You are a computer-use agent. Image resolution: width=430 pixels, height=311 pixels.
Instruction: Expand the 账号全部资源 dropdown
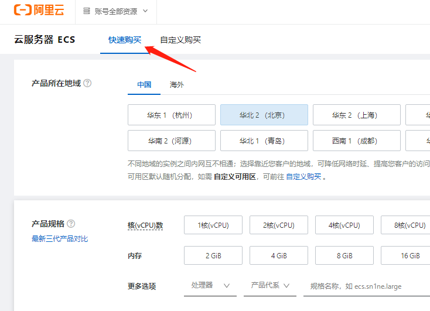pyautogui.click(x=116, y=11)
